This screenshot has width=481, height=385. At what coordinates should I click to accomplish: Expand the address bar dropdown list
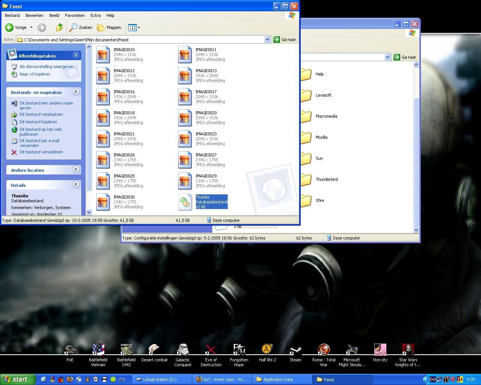coord(267,39)
